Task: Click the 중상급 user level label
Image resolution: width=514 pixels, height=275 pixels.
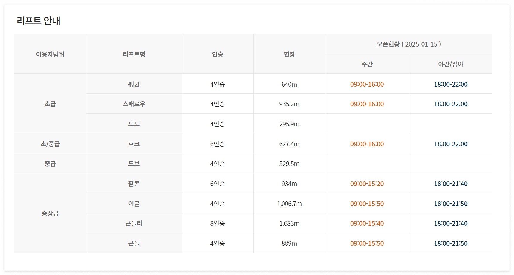Action: coord(50,213)
